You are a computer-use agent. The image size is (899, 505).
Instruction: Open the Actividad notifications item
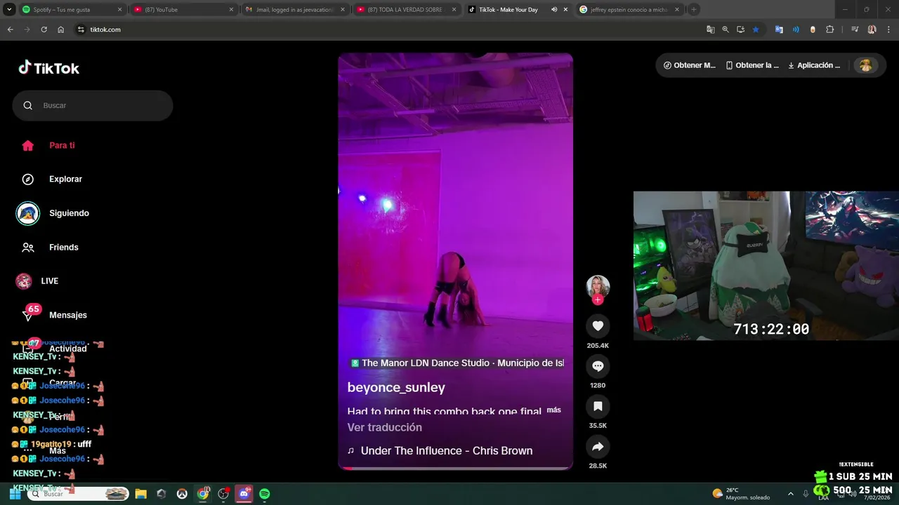coord(67,349)
